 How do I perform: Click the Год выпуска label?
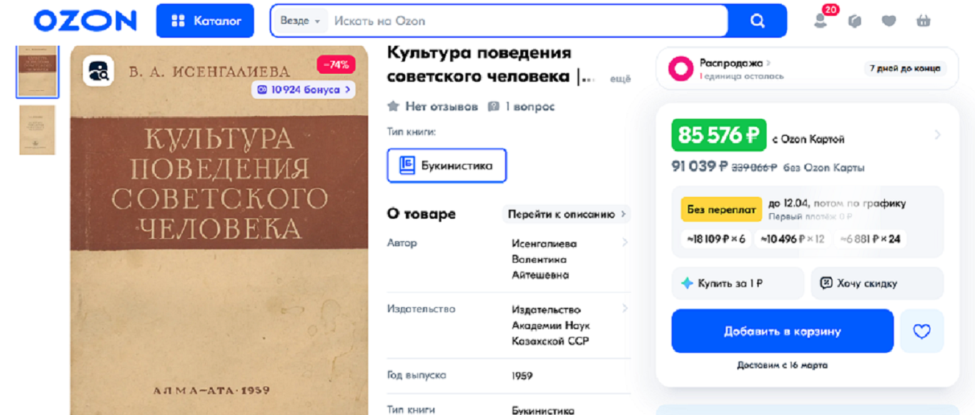click(417, 375)
